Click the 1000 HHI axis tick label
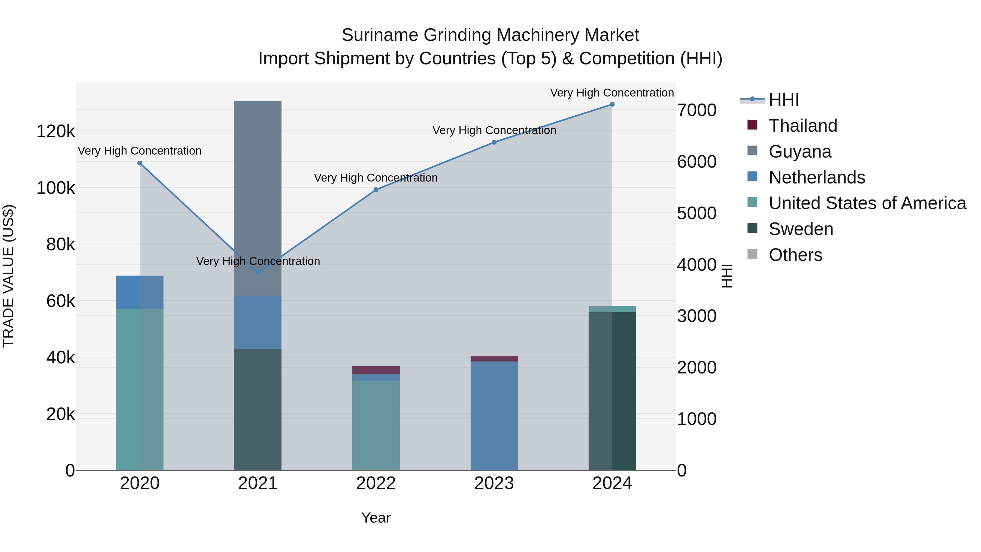Viewport: 981px width, 552px height. point(697,419)
